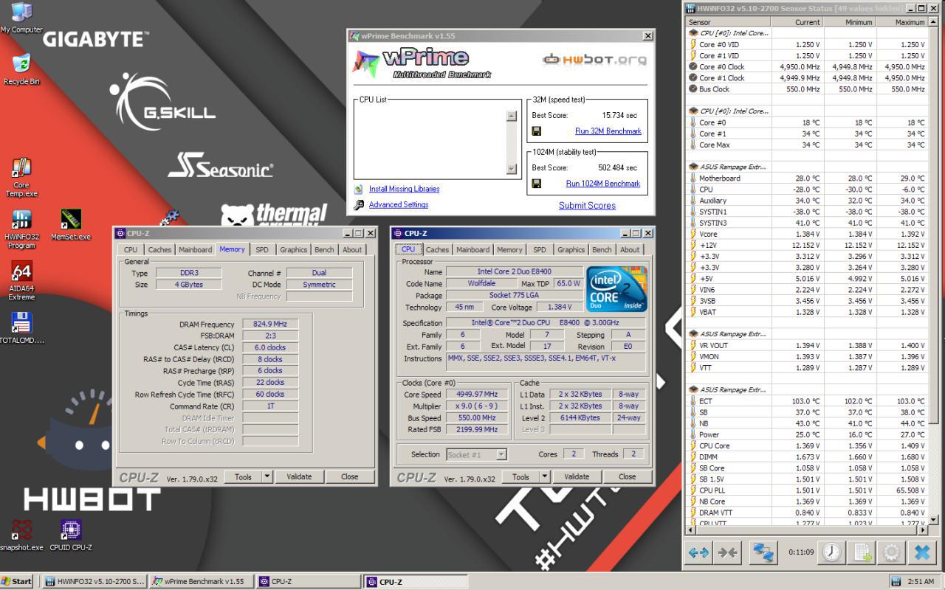The image size is (945, 590).
Task: Click the hwbot.org logo in wPrime
Action: point(594,60)
